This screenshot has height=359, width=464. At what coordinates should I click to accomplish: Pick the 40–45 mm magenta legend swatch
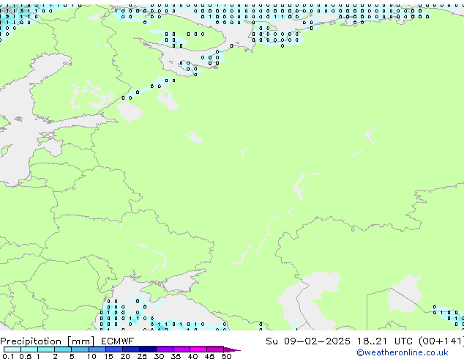click(198, 349)
